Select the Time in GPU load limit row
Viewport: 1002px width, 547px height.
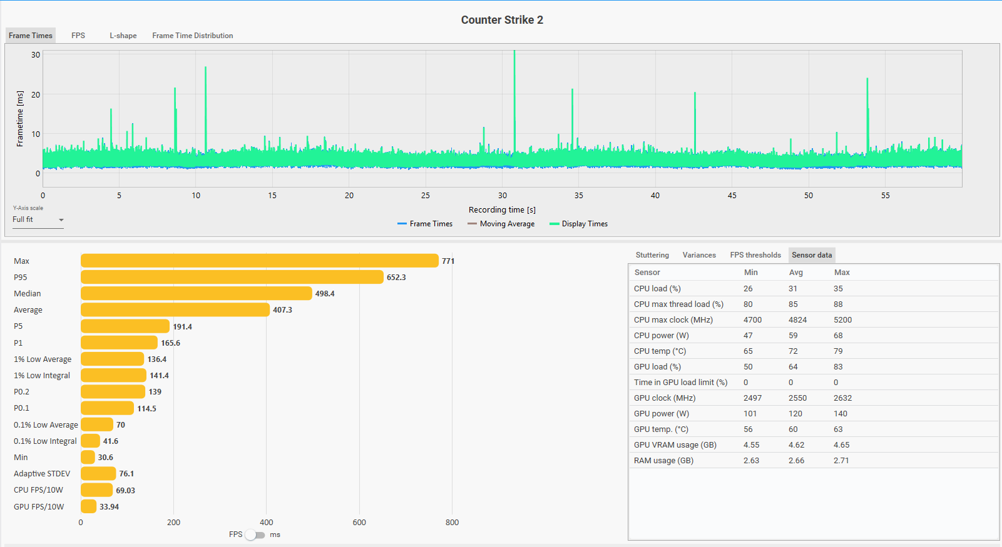tap(814, 383)
